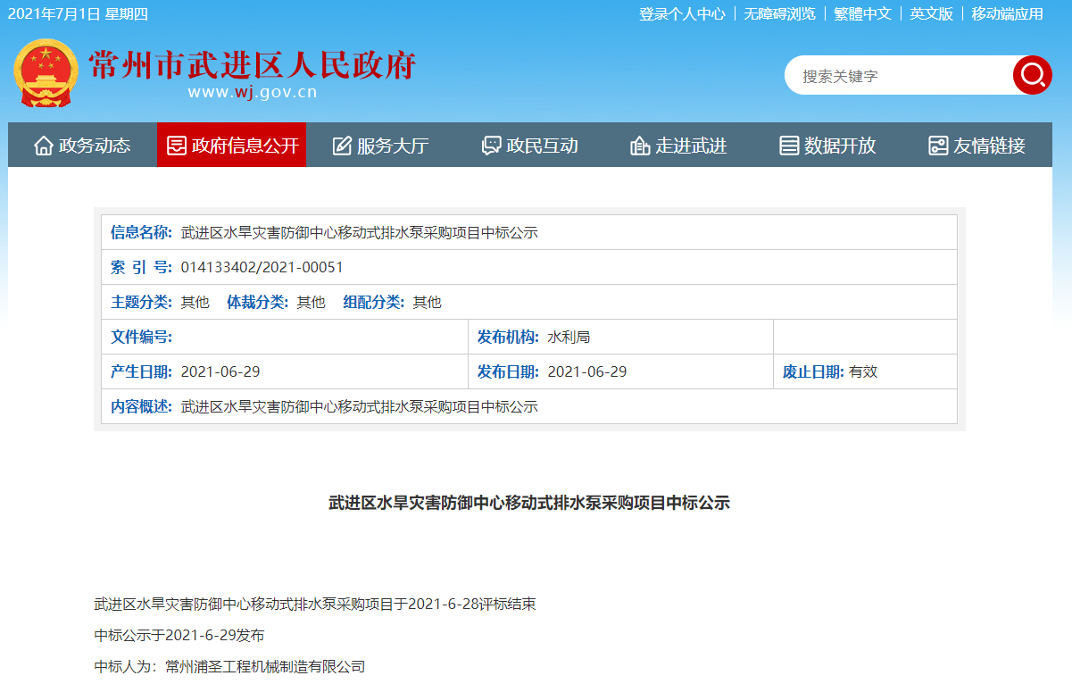Image resolution: width=1072 pixels, height=684 pixels.
Task: Click the house icon beside 政务动态
Action: (x=44, y=146)
